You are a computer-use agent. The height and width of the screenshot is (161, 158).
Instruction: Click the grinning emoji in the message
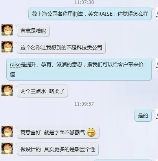[x=91, y=132]
